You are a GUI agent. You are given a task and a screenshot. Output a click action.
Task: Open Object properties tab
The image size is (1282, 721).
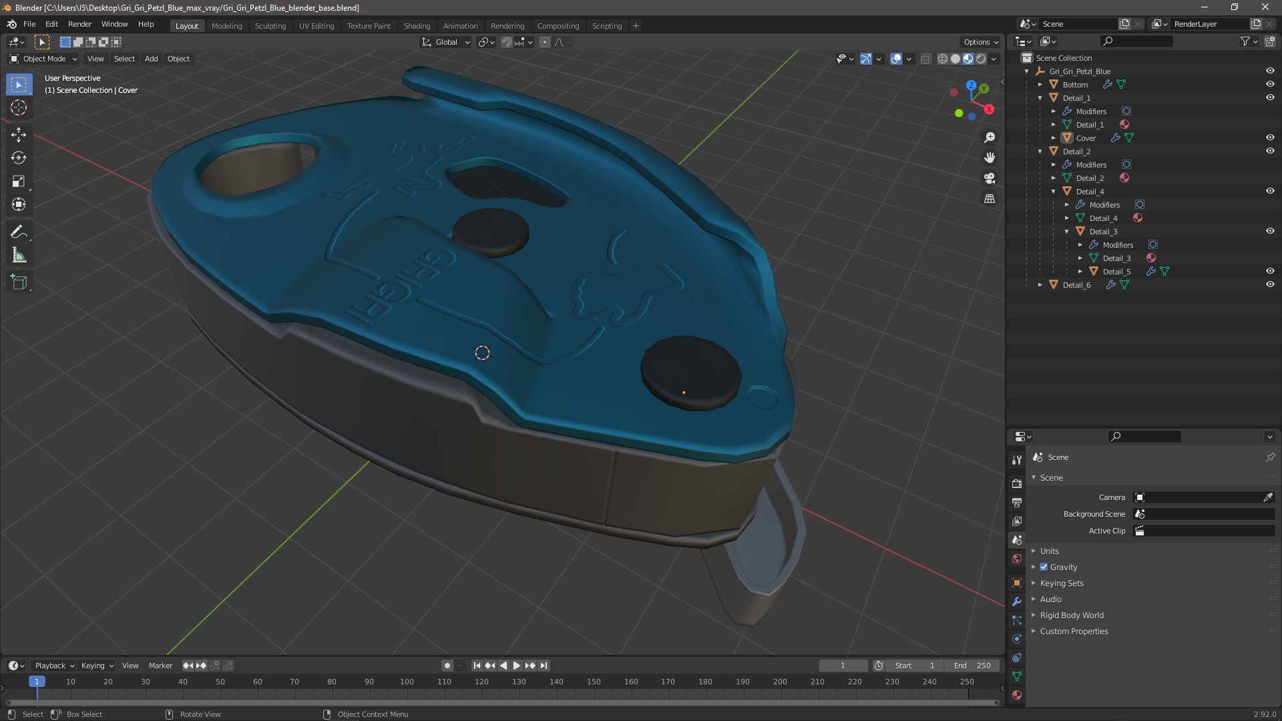coord(1017,583)
